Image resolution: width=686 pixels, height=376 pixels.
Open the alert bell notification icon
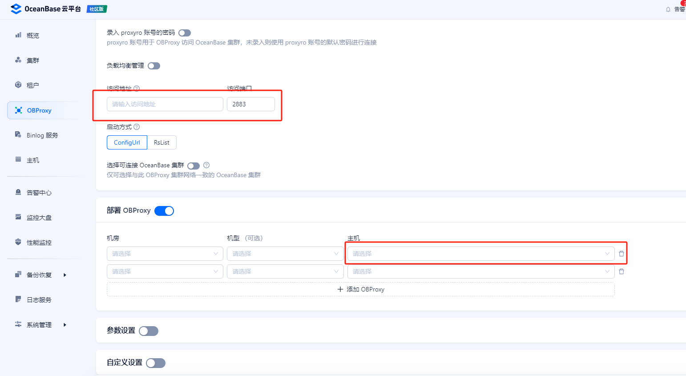[668, 9]
